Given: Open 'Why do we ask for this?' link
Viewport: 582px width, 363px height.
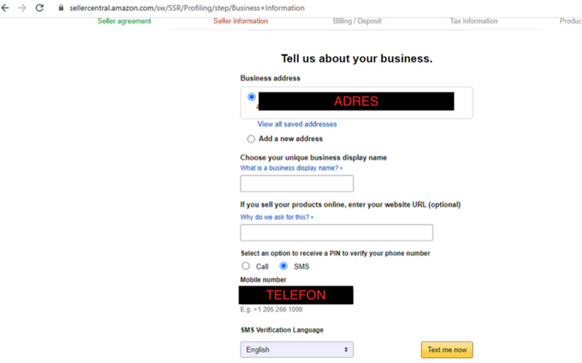Looking at the screenshot, I should pos(276,217).
